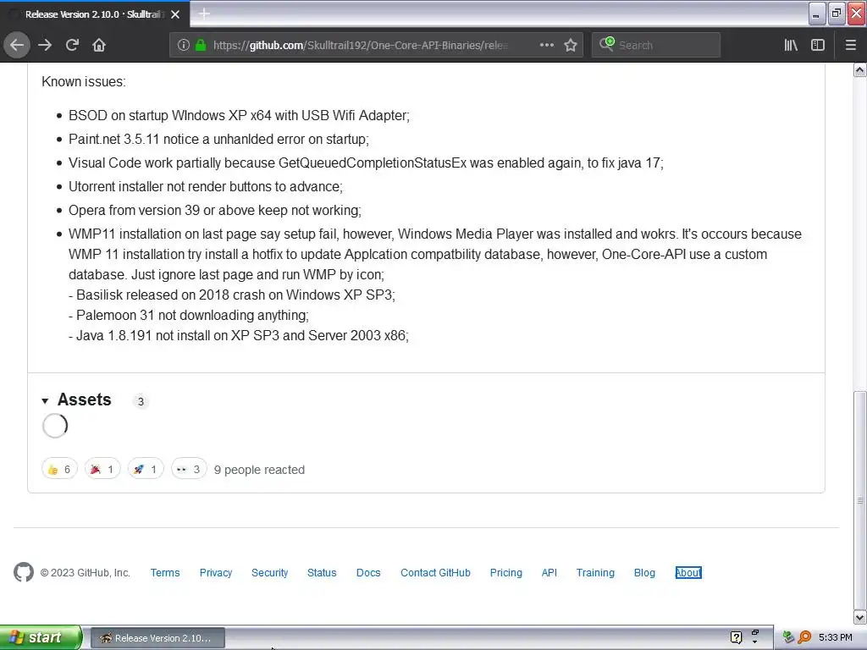
Task: Show site information icon in address bar
Action: [x=184, y=45]
